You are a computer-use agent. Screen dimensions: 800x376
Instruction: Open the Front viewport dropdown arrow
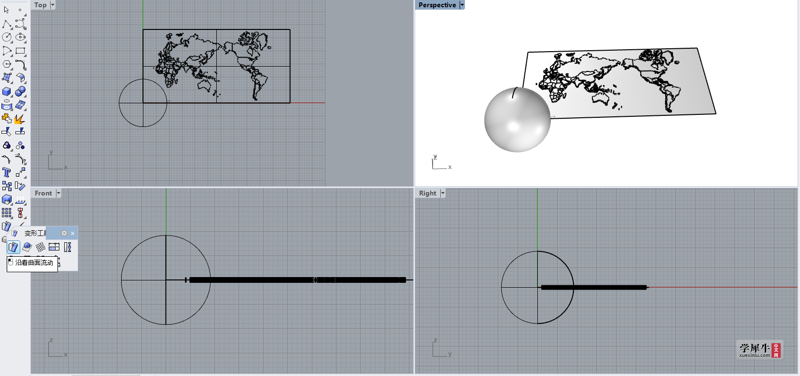pyautogui.click(x=58, y=193)
